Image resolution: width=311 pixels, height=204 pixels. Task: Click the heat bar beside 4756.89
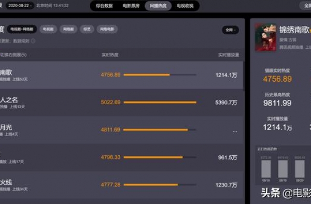pyautogui.click(x=160, y=75)
